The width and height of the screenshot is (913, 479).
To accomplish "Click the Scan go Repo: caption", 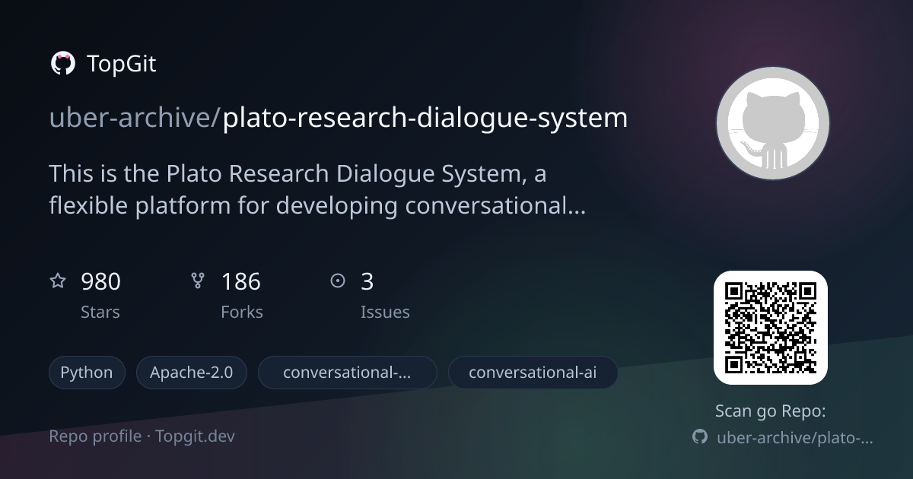I will 771,411.
